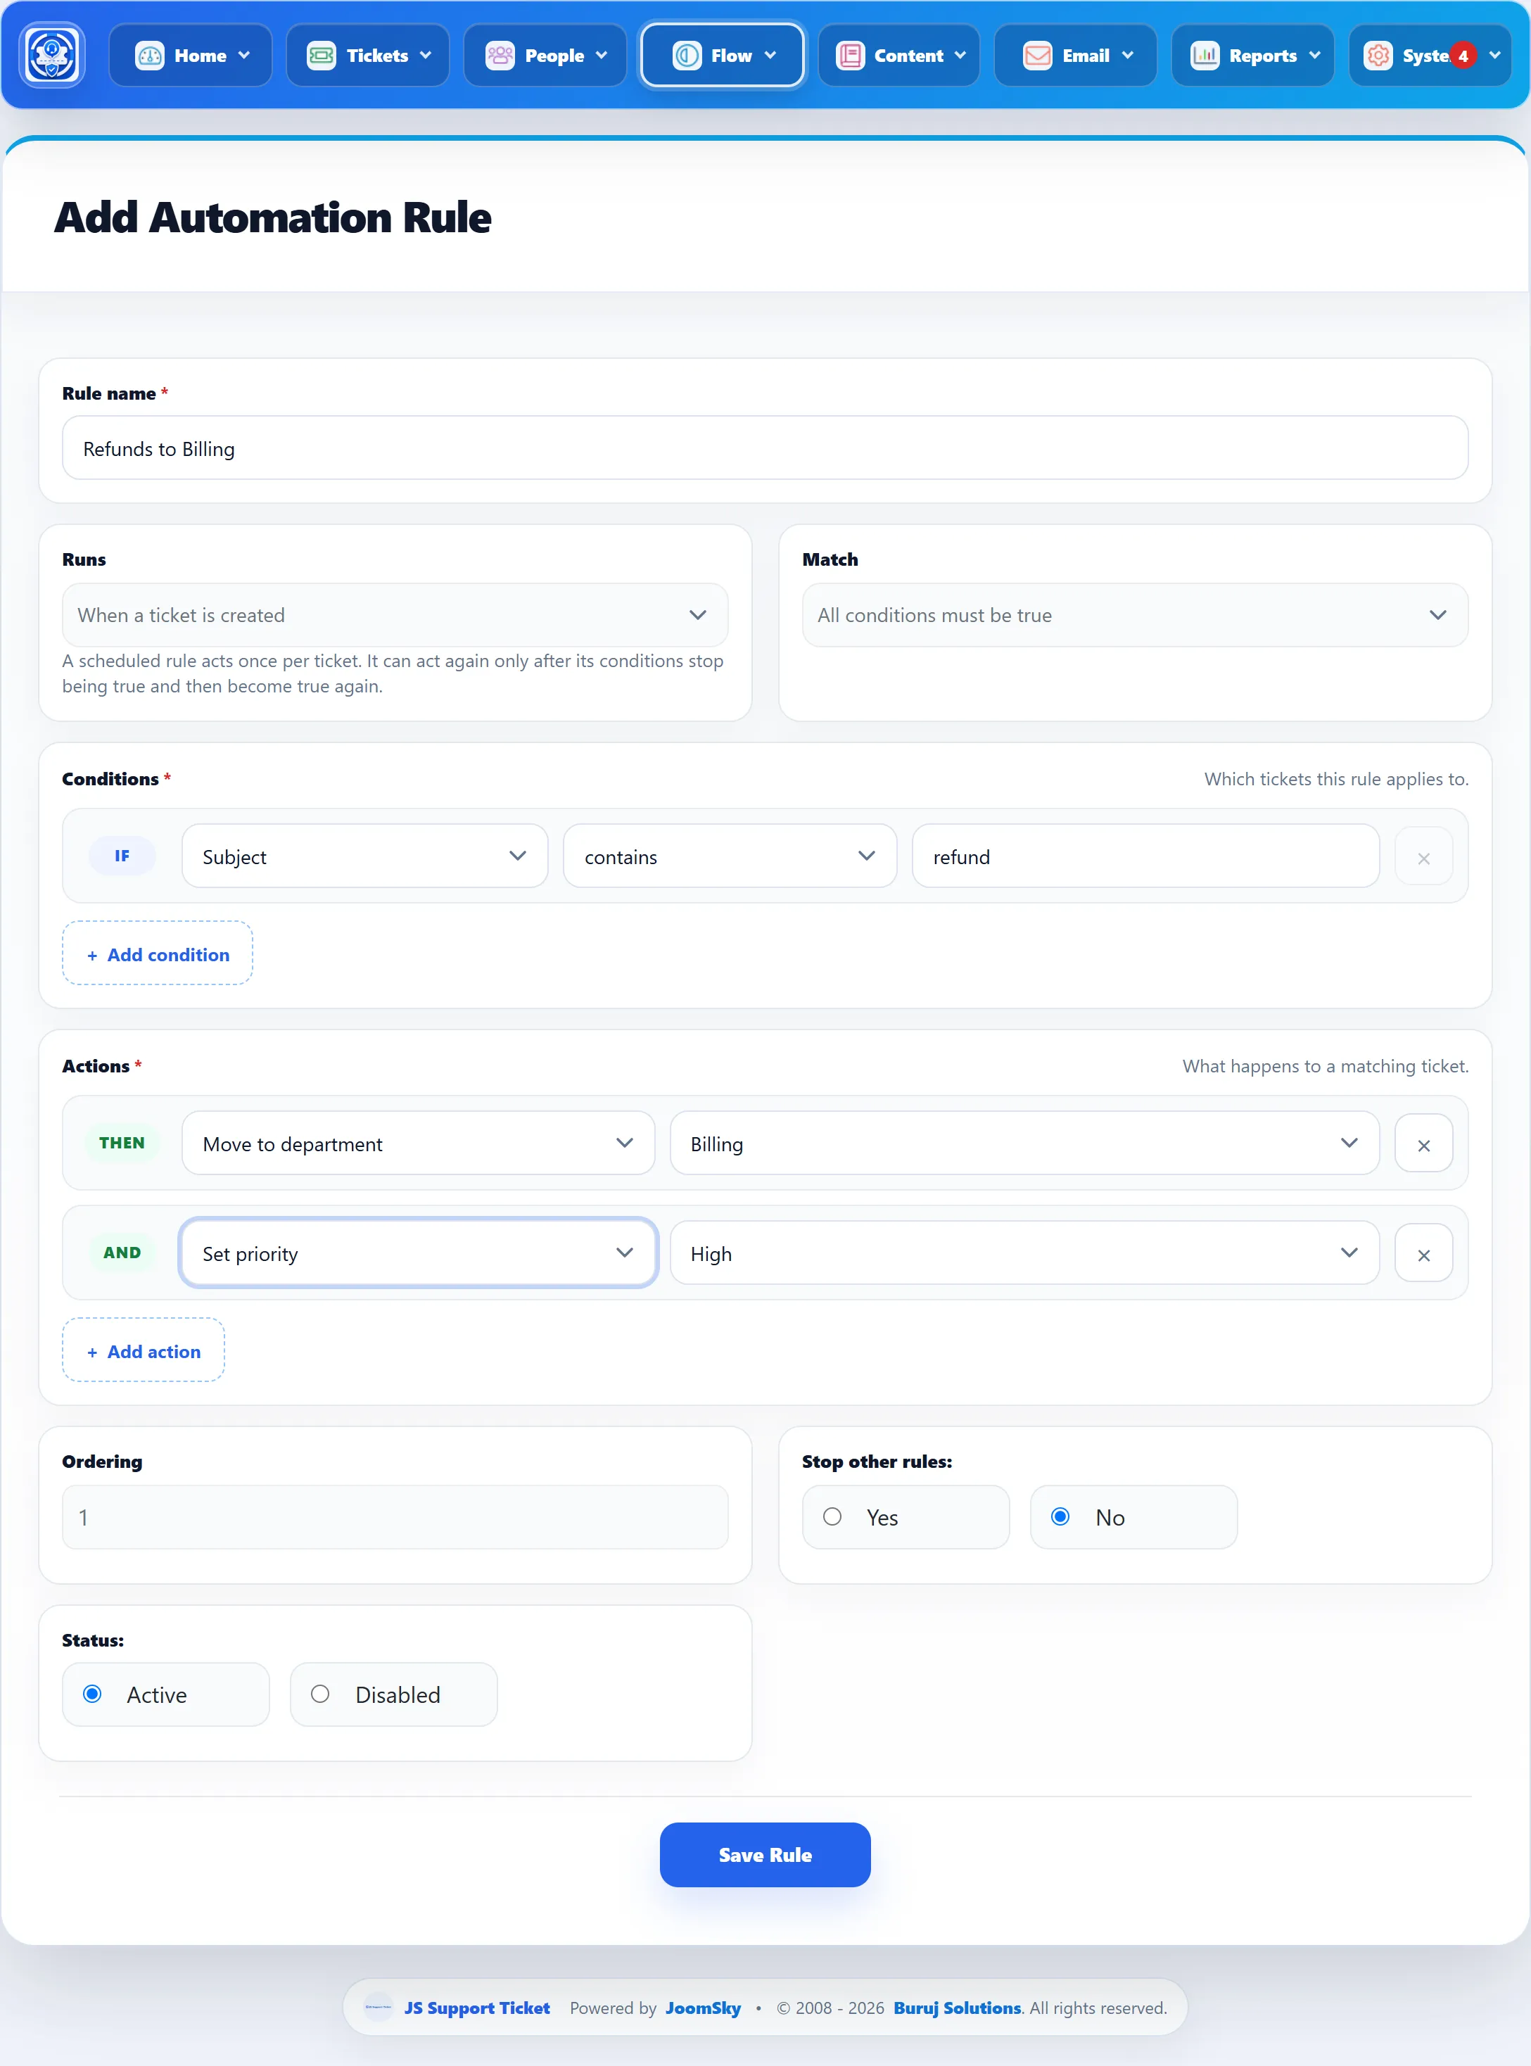This screenshot has height=2066, width=1531.
Task: Open the Billing department dropdown
Action: (x=1024, y=1143)
